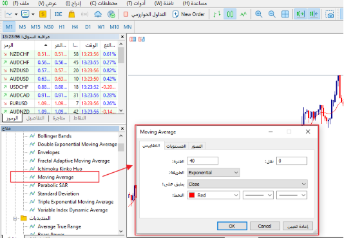Click the Cancel button
The width and height of the screenshot is (344, 238).
(x=265, y=226)
